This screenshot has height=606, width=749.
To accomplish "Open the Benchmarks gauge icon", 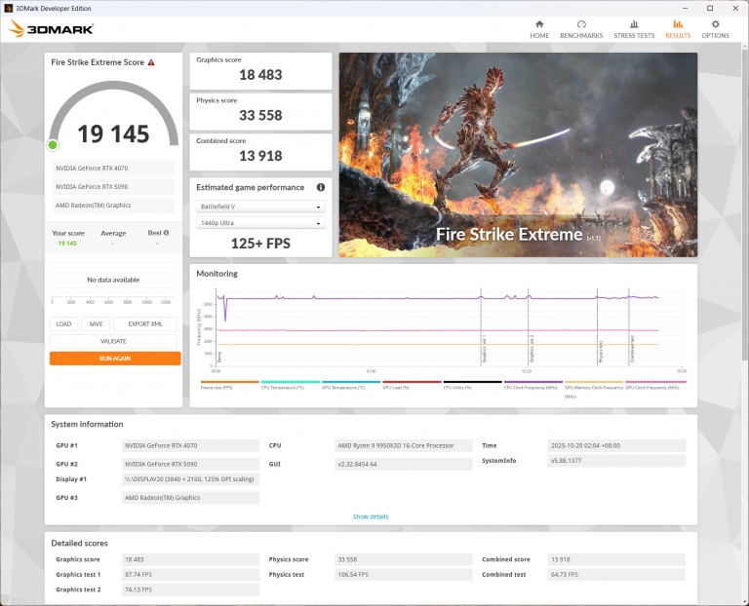I will 581,24.
